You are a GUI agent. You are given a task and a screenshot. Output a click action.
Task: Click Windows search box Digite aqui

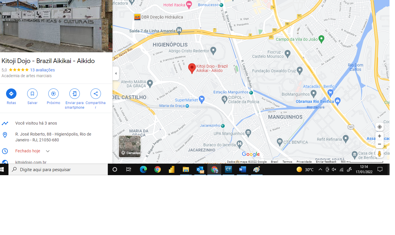pyautogui.click(x=58, y=170)
